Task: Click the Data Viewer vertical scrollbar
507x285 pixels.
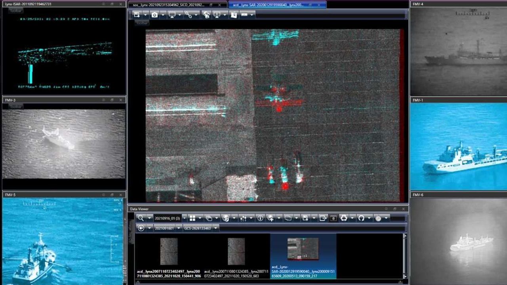Action: (x=404, y=255)
